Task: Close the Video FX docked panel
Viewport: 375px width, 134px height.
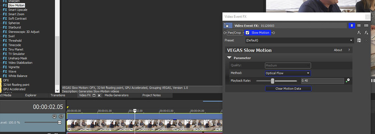Action: (x=99, y=95)
